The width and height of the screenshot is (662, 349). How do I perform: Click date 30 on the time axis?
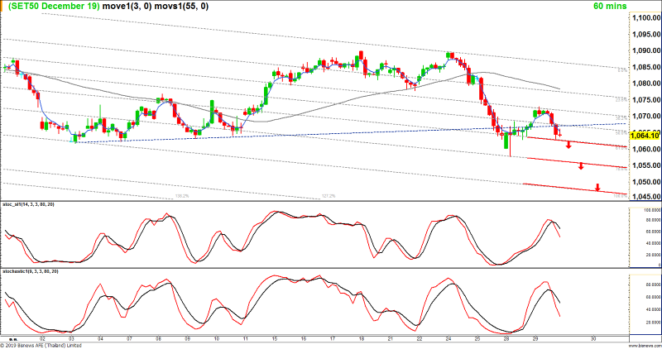click(x=593, y=338)
